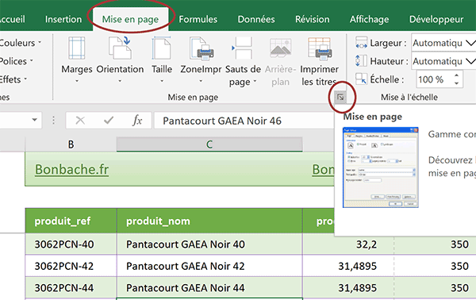Open the ZoneImpr print area icon
This screenshot has height=300, width=476.
pyautogui.click(x=202, y=48)
